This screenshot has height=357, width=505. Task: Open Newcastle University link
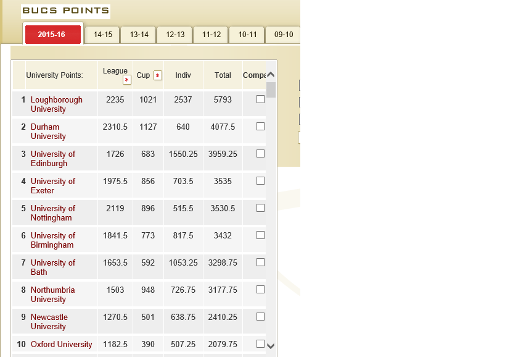coord(49,322)
